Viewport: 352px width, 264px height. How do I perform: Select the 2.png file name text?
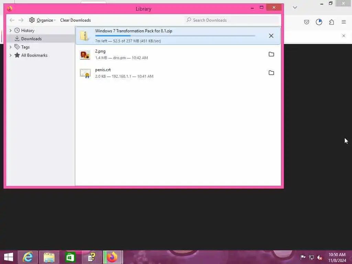[100, 51]
